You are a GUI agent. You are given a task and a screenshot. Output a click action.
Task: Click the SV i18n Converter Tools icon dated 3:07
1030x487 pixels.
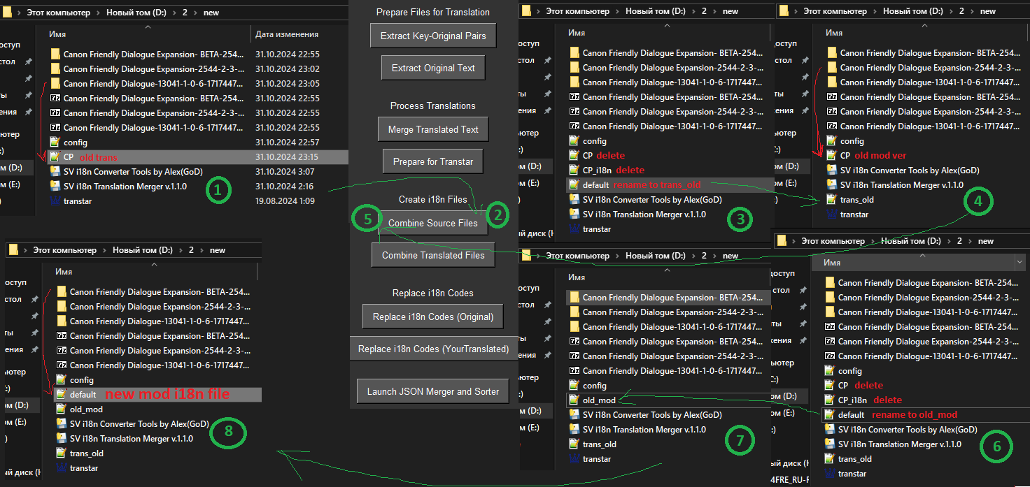point(56,172)
